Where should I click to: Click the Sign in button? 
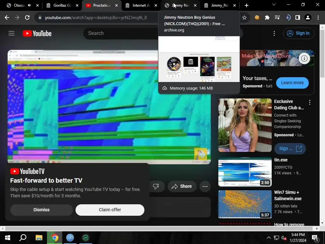(299, 33)
